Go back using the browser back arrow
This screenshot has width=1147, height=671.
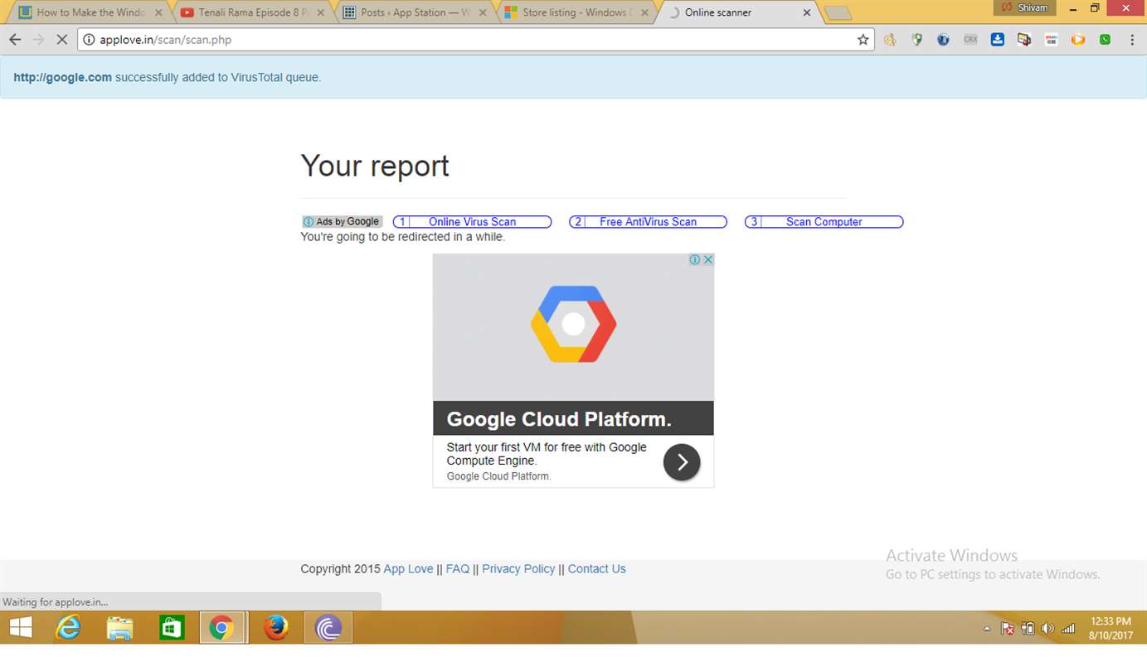tap(15, 40)
